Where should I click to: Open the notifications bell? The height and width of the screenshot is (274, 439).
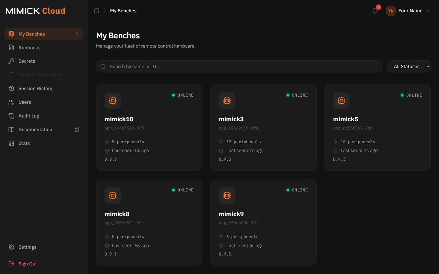click(x=375, y=11)
